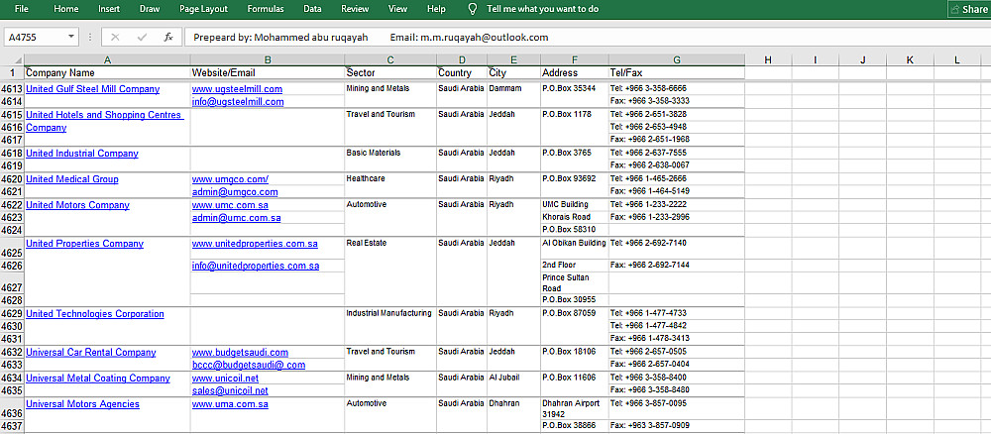This screenshot has width=991, height=434.
Task: Click the Cancel (X) formula bar icon
Action: (x=115, y=38)
